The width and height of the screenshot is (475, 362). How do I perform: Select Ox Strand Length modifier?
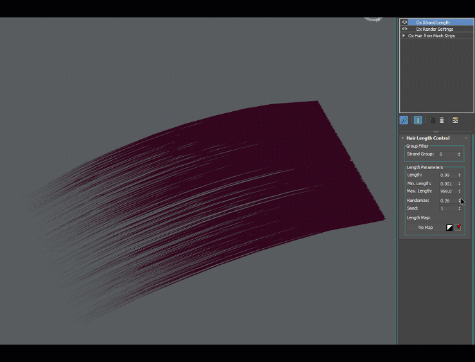coord(433,23)
